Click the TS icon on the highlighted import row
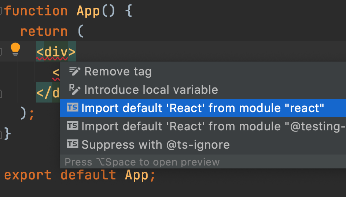This screenshot has height=197, width=346. coord(72,108)
